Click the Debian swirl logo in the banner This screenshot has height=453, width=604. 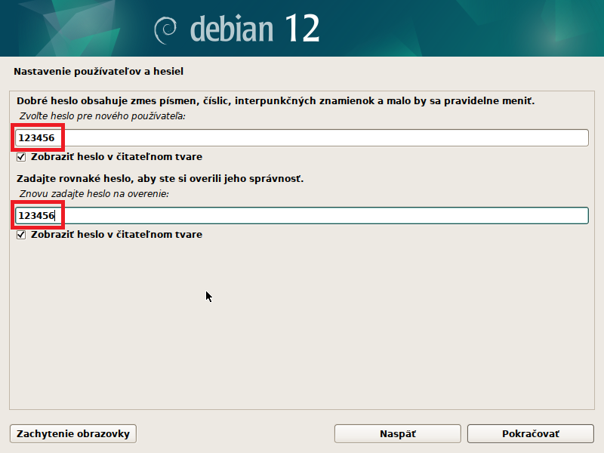click(x=166, y=29)
